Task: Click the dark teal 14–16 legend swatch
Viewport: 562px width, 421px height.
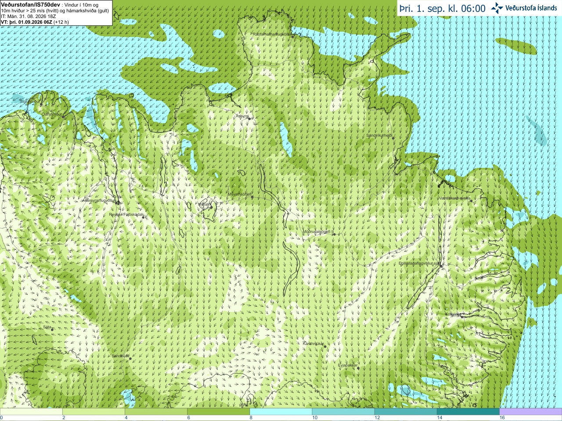Action: coord(468,412)
